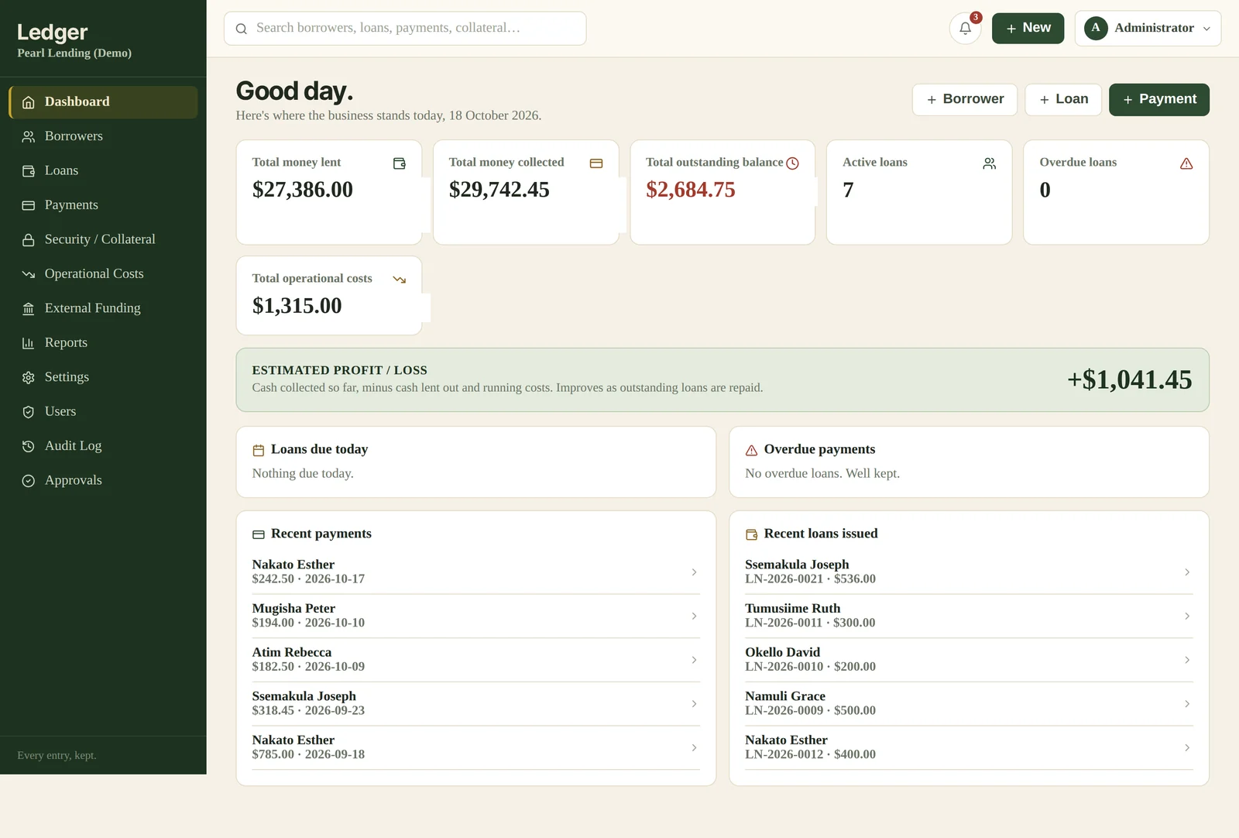Open Ssemakula Joseph LN-2026-0021 loan chevron
Viewport: 1239px width, 838px height.
click(1187, 572)
